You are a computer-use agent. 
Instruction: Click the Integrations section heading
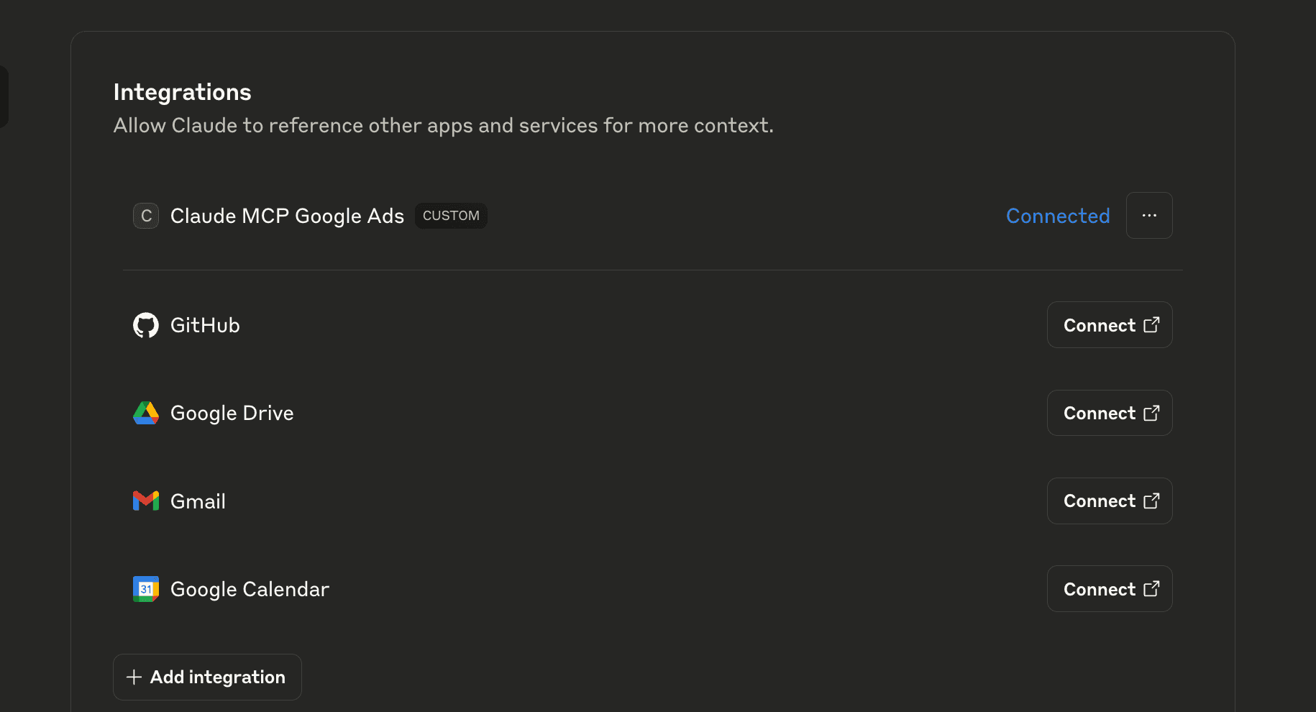182,92
